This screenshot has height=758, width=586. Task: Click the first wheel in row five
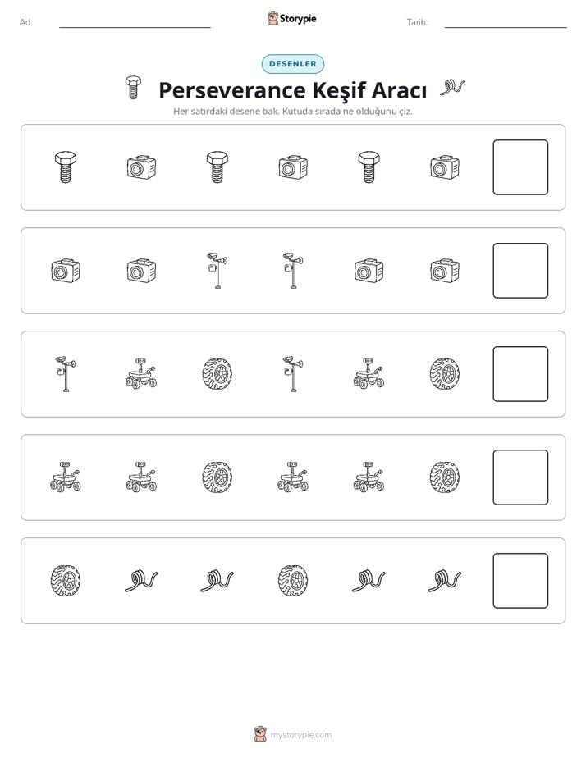[x=66, y=581]
